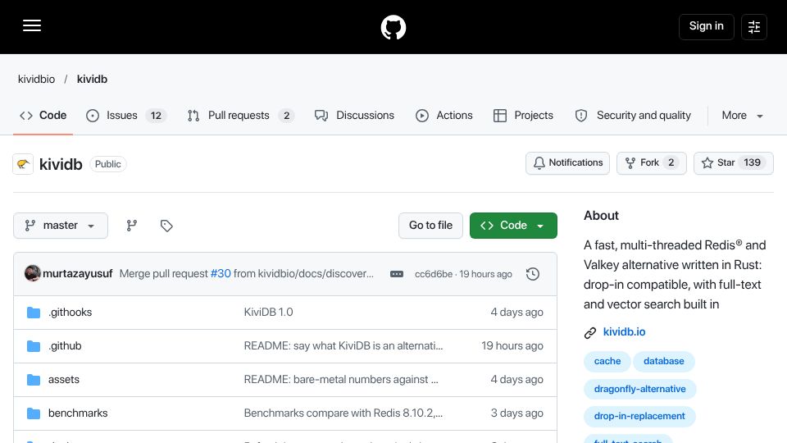Select the dragonfly-alternative topic tag

click(x=640, y=389)
